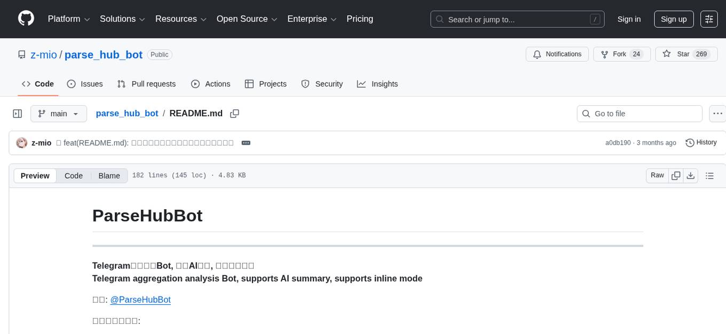The height and width of the screenshot is (334, 726).
Task: Copy raw README content icon
Action: coord(676,175)
